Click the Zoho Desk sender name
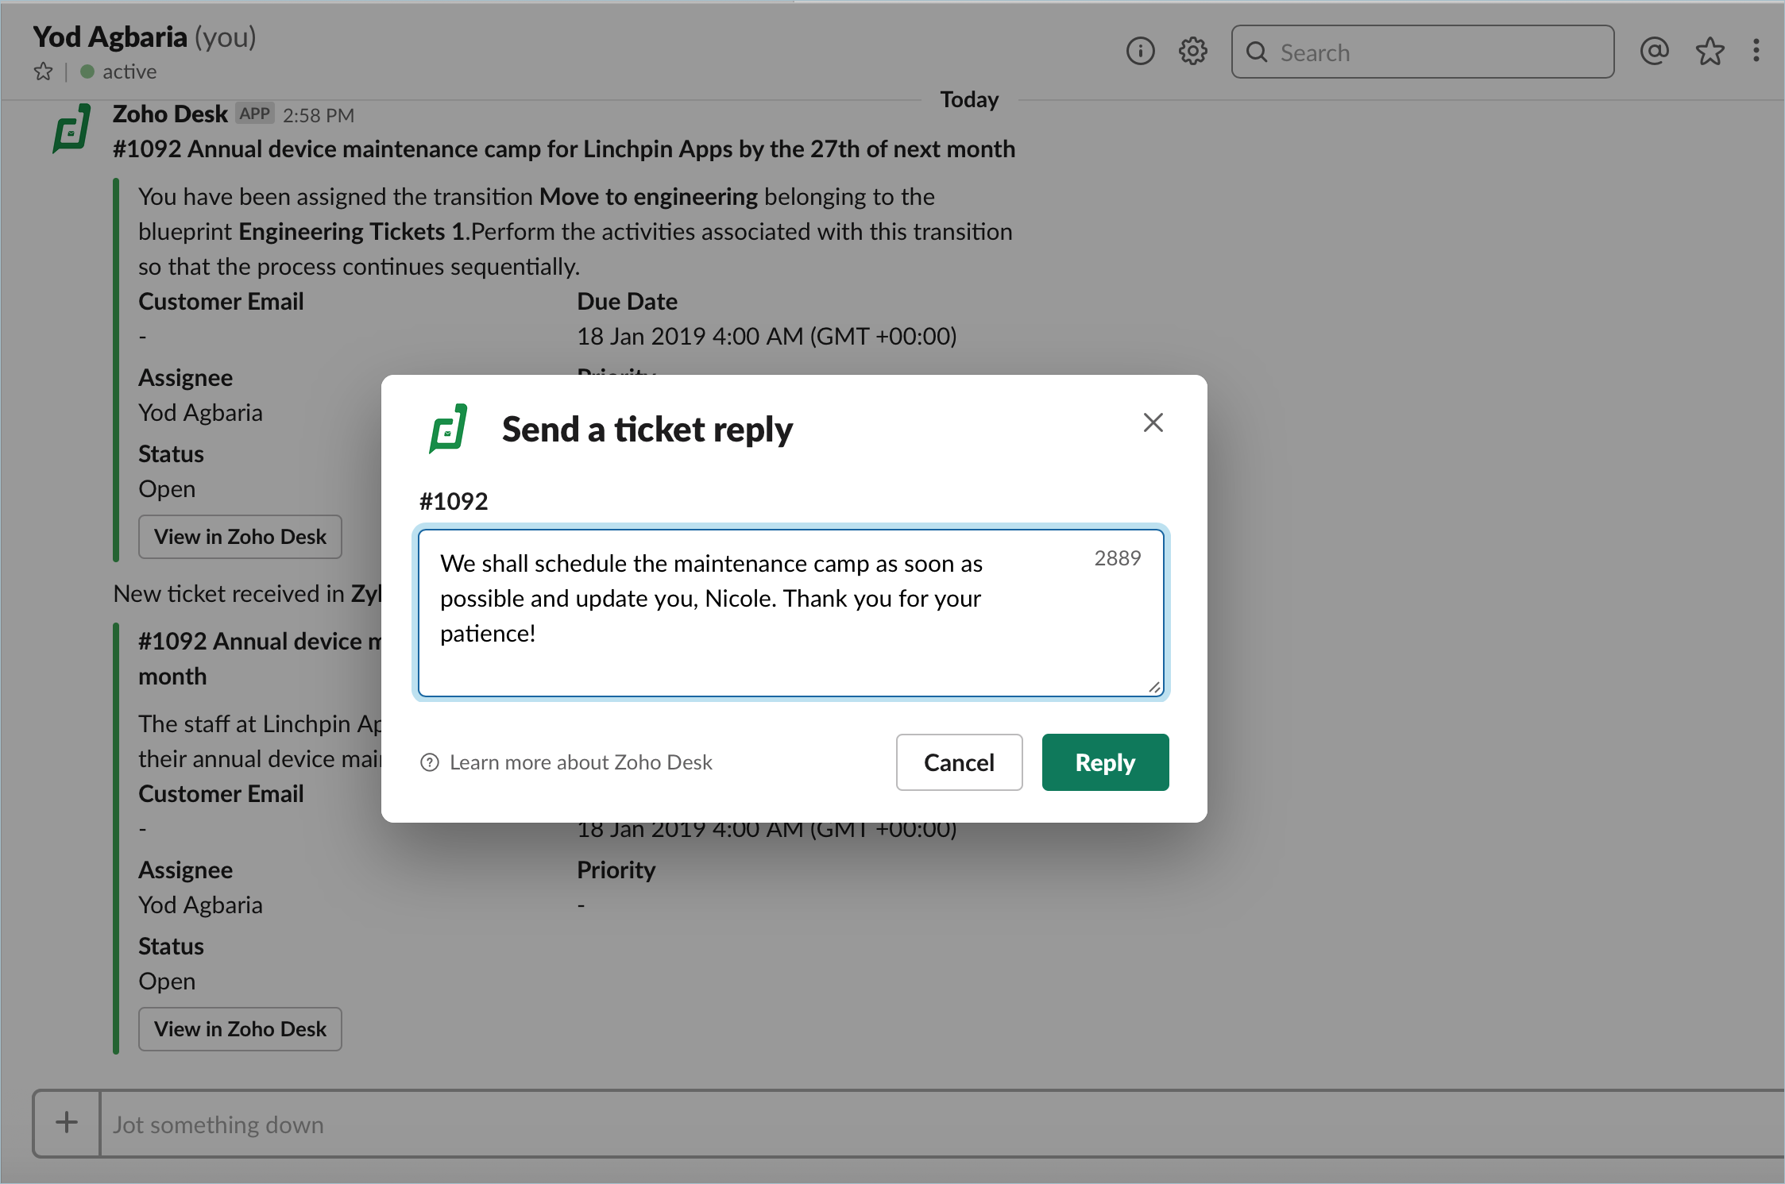 click(170, 114)
